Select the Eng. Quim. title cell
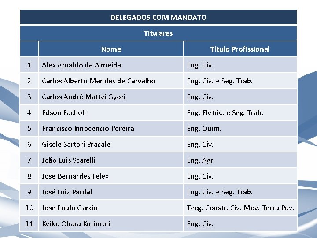Screen dimensions: 317x238 [x=240, y=129]
